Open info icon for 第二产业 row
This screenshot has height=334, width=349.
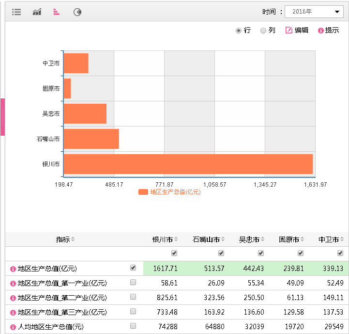(x=13, y=298)
